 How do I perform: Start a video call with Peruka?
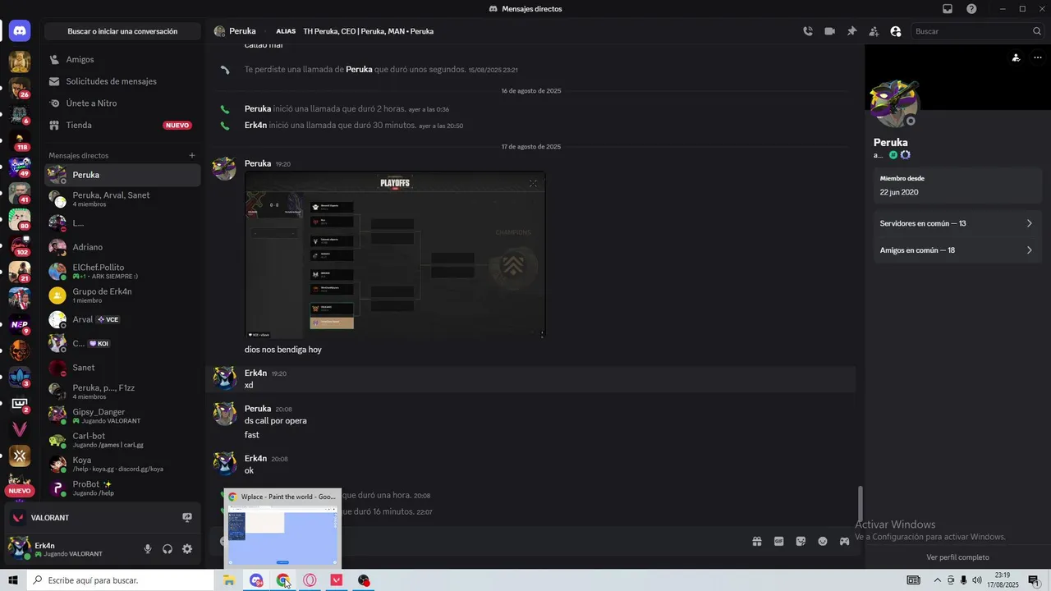pos(830,31)
